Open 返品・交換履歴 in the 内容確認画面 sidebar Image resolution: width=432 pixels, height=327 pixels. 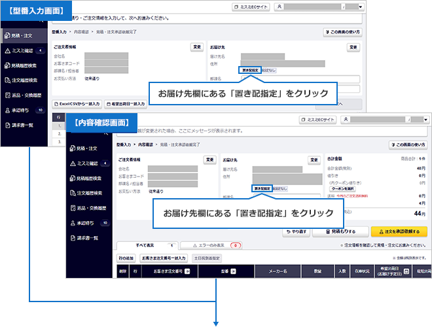coord(89,208)
